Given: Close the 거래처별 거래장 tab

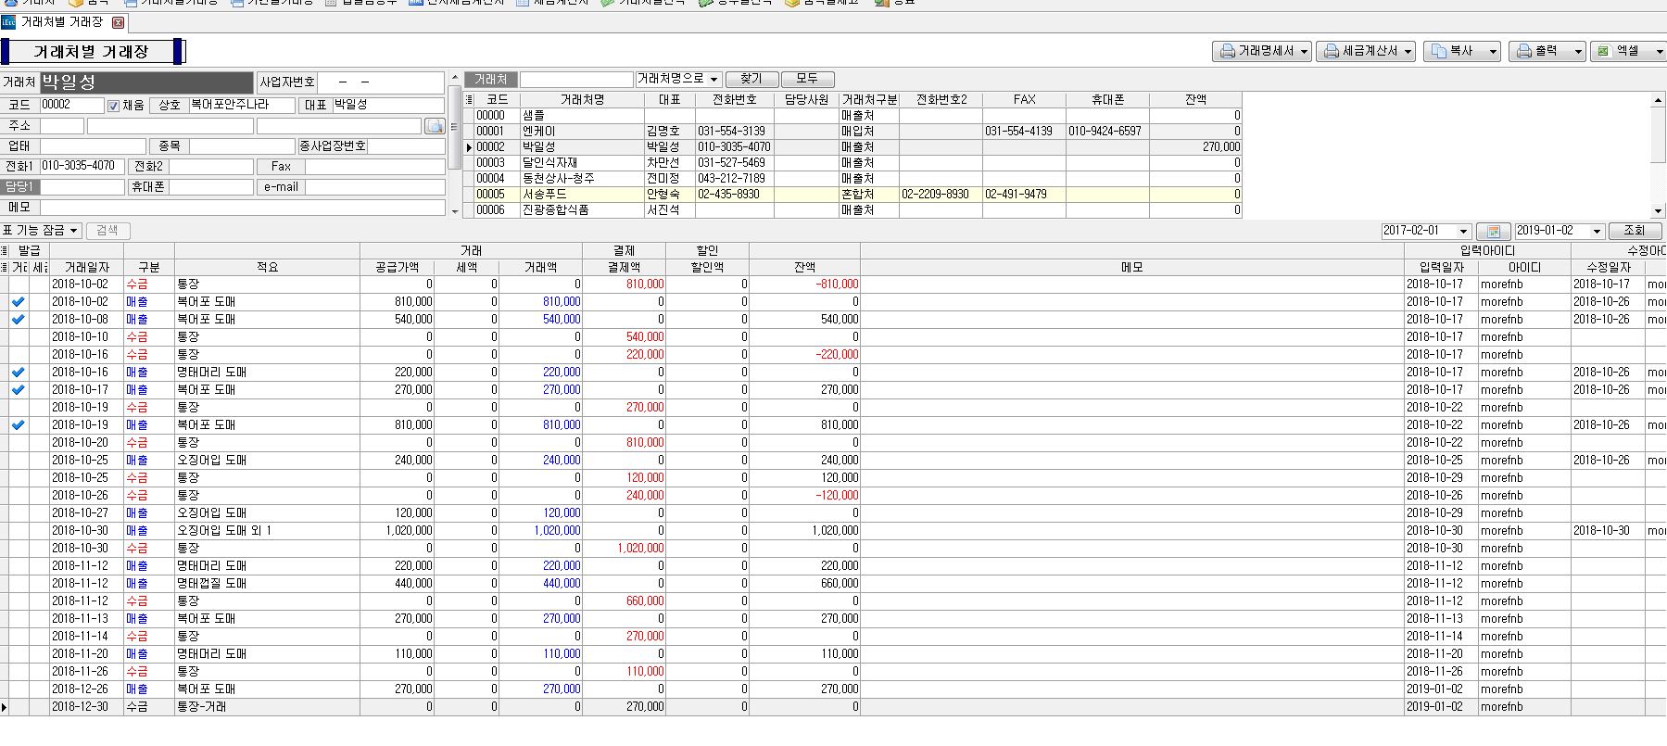Looking at the screenshot, I should [118, 22].
